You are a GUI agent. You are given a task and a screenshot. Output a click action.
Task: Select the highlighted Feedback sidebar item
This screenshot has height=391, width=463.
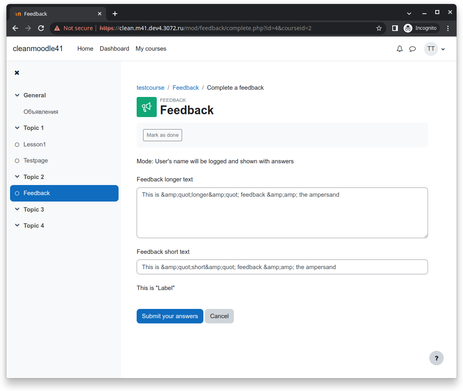[64, 193]
